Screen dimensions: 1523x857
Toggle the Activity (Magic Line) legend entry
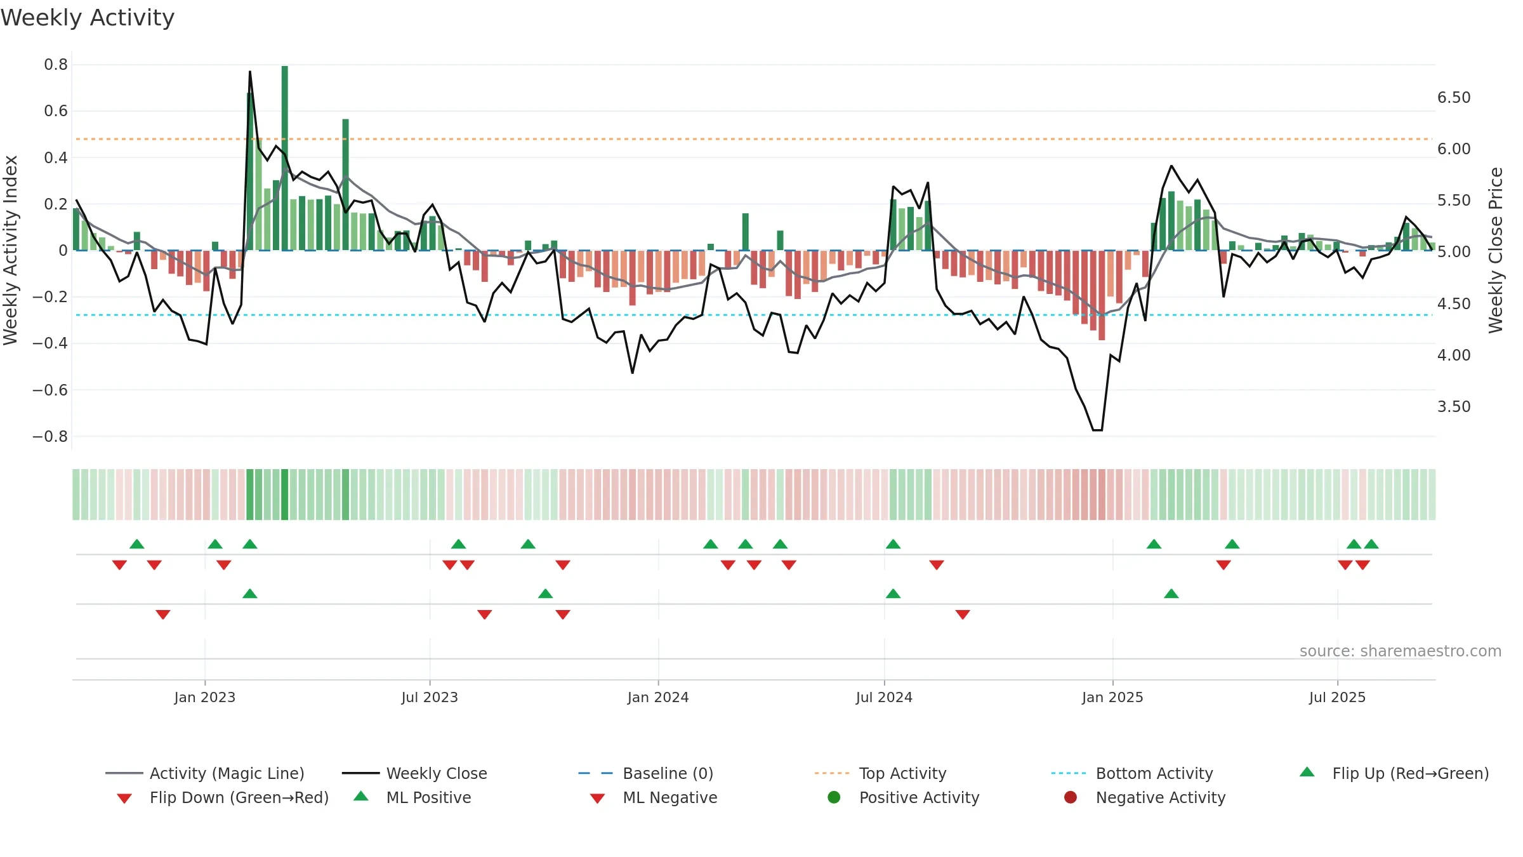coord(205,773)
